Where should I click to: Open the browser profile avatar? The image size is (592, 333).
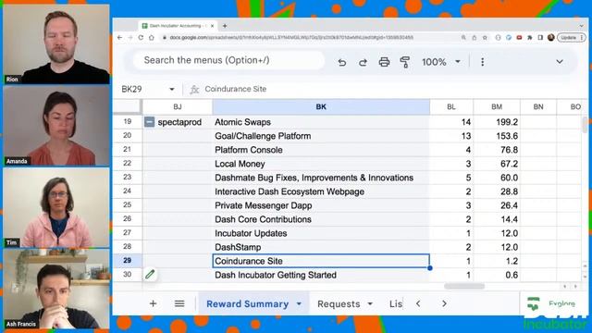tap(551, 37)
